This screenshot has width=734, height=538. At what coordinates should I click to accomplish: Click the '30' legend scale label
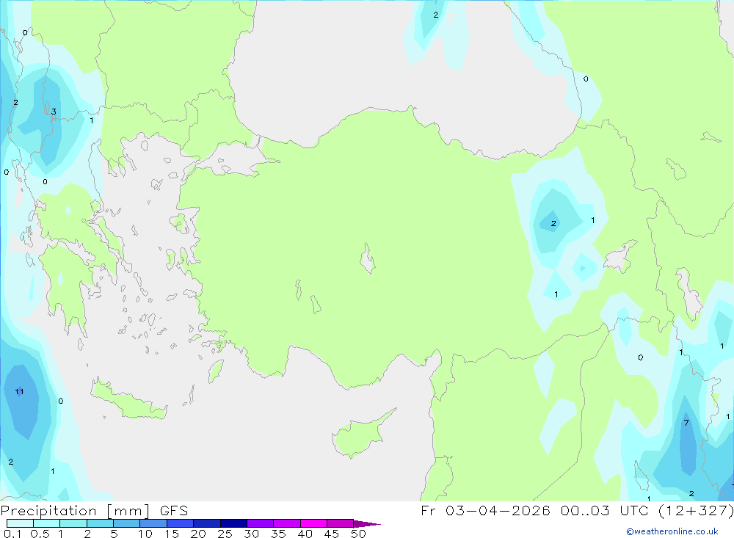[251, 534]
